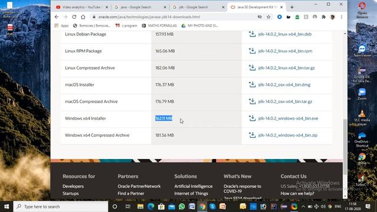Open the MY PHOTO AND SI... bookmark

(200, 25)
